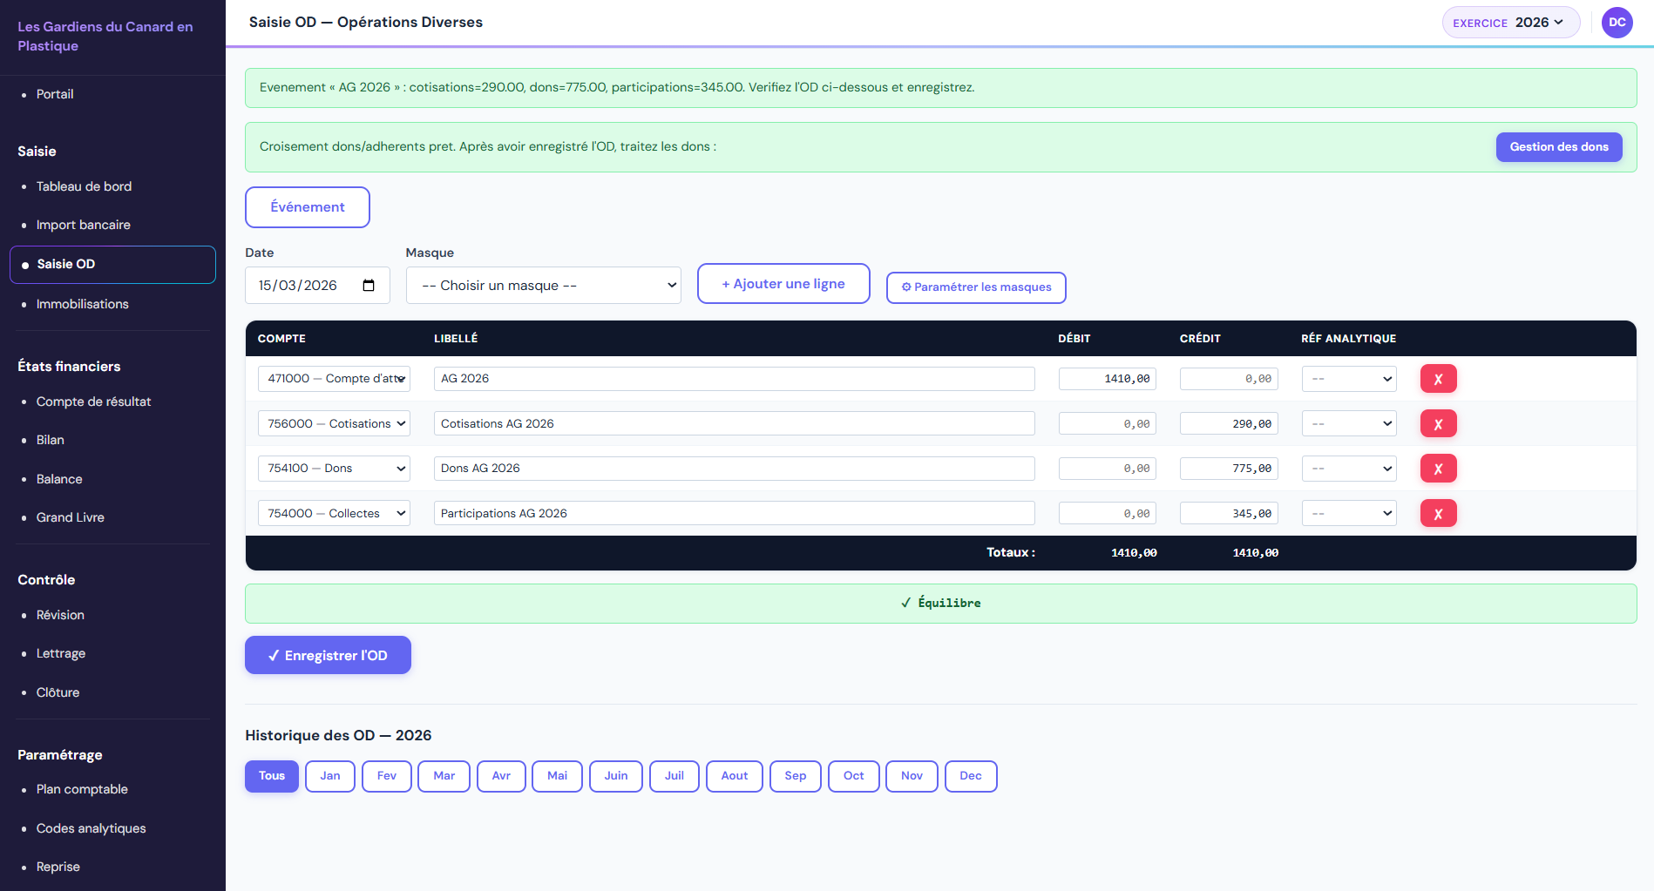Delete the Dons AG 2026 entry line
This screenshot has width=1654, height=891.
pyautogui.click(x=1438, y=469)
